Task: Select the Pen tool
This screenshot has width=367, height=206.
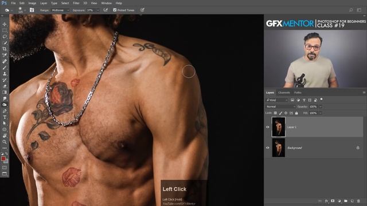Action: click(x=5, y=111)
